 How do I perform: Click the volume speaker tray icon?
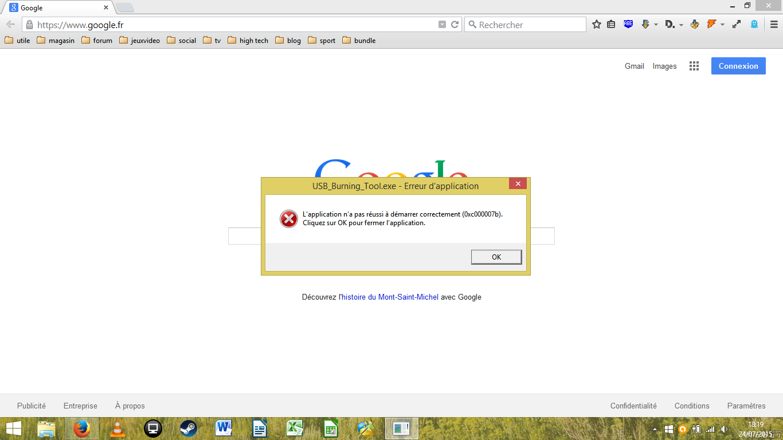click(725, 429)
